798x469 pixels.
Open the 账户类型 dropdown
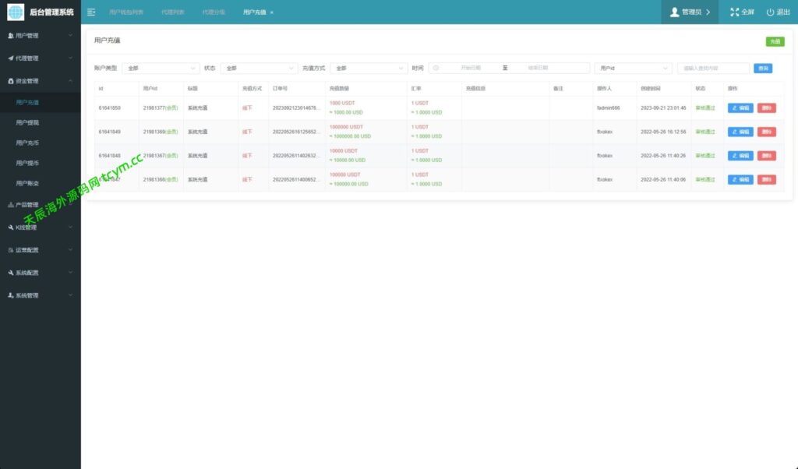click(161, 69)
